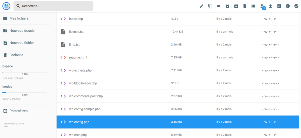This screenshot has width=301, height=138.
Task: Open the bar chart statistics icon
Action: [x=279, y=6]
